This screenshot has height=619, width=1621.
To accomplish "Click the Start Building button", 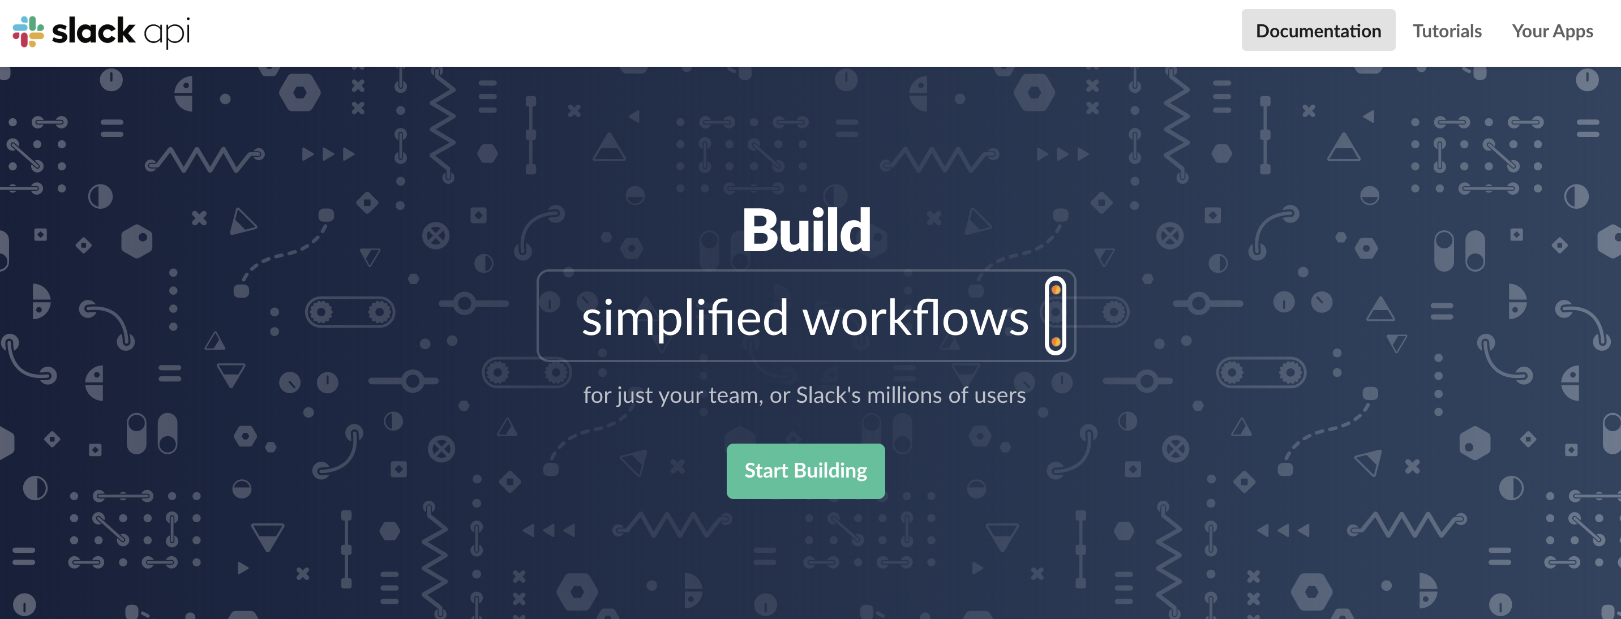I will pos(805,469).
